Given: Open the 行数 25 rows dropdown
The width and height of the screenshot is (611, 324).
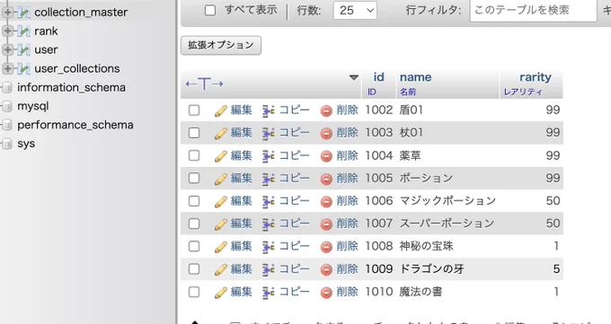Looking at the screenshot, I should [x=356, y=10].
